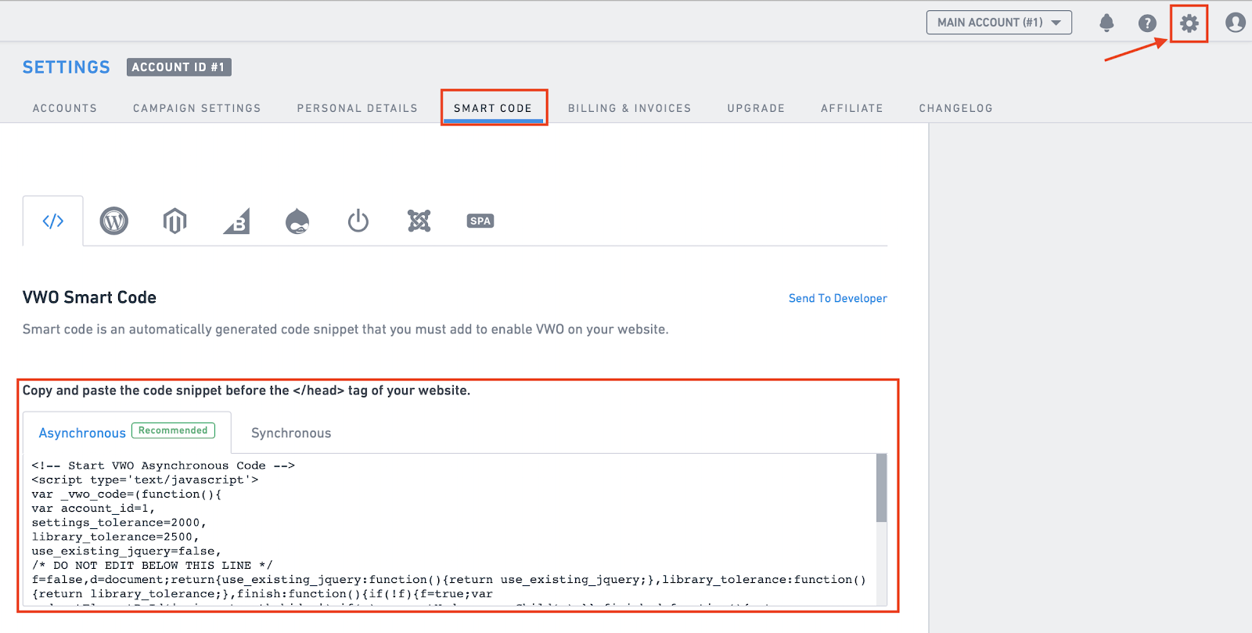Click the VWO Smart Code heading
Screen dimensions: 1252x633
[89, 297]
